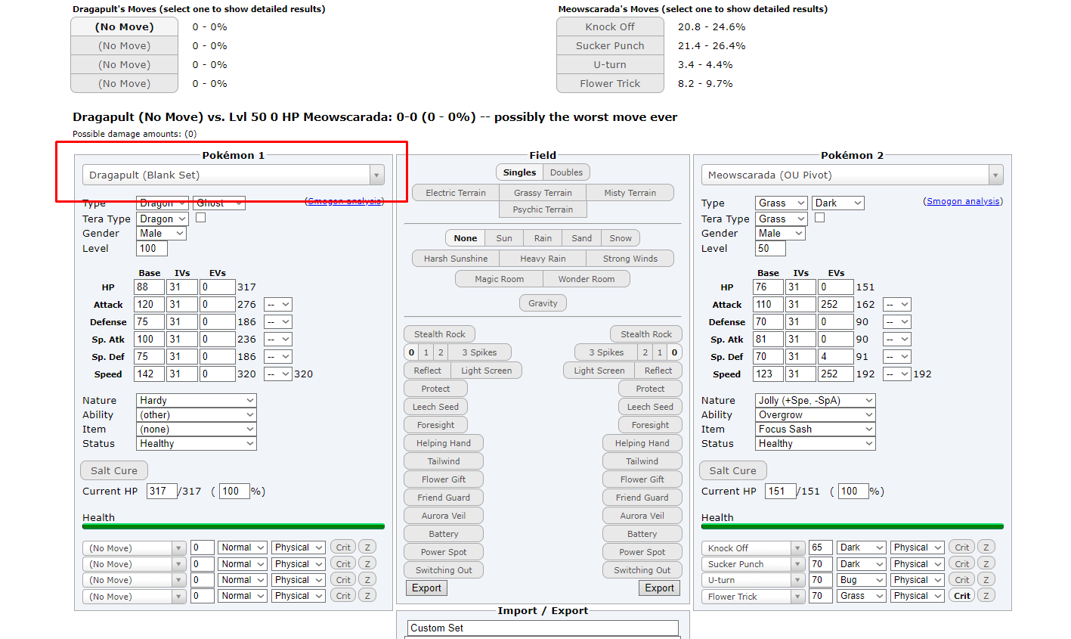Image resolution: width=1071 pixels, height=639 pixels.
Task: Click the right side Export button
Action: click(x=659, y=588)
